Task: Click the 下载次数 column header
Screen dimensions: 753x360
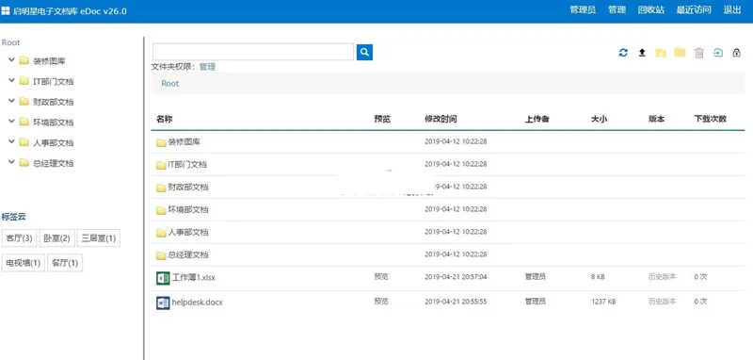Action: coord(711,119)
